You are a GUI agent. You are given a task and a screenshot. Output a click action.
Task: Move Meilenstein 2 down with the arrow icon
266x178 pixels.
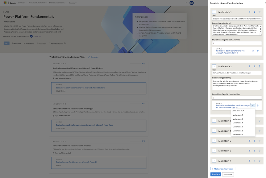click(255, 66)
